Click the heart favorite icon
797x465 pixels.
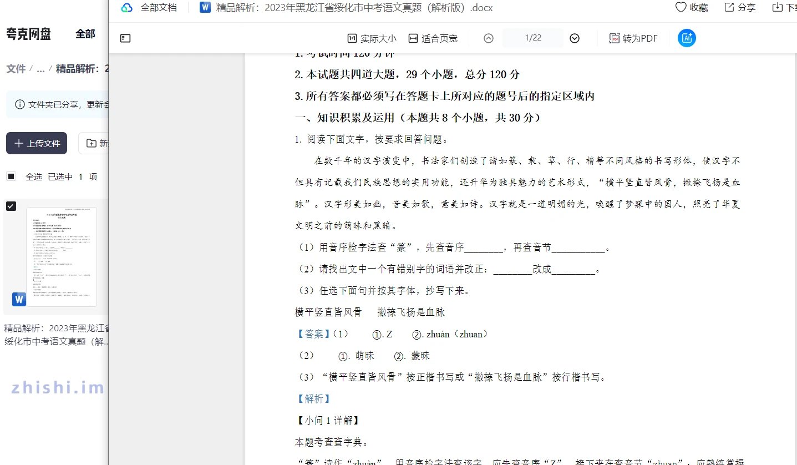tap(681, 8)
